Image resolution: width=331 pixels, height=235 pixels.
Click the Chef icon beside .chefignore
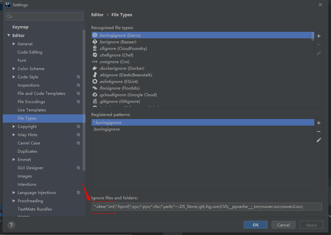(x=95, y=55)
